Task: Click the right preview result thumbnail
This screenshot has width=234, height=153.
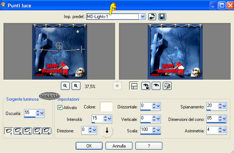Action: click(175, 52)
